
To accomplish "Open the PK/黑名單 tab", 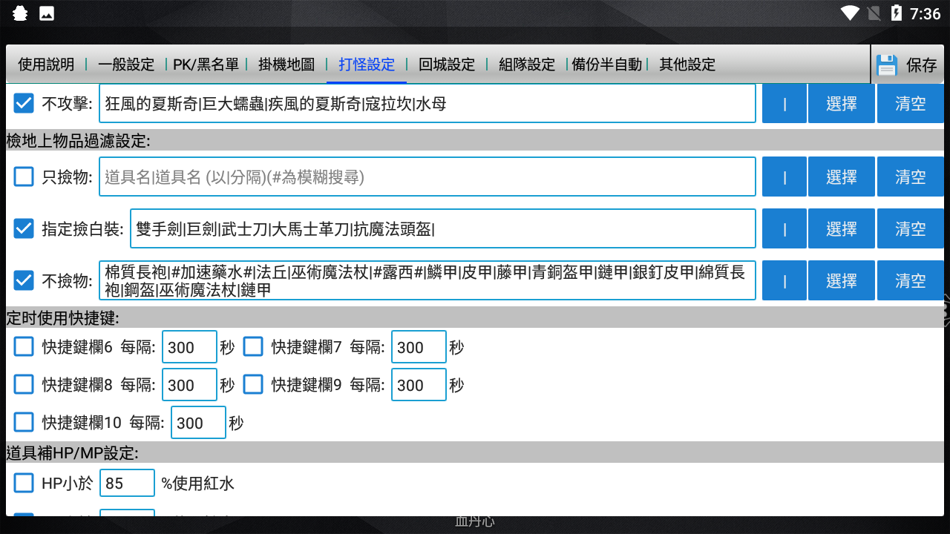I will click(x=206, y=65).
